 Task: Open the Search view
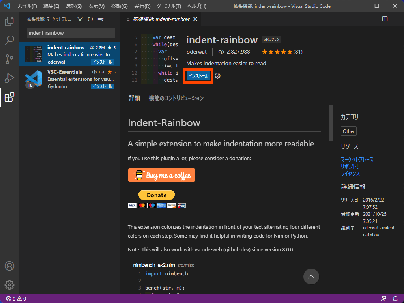click(x=9, y=40)
